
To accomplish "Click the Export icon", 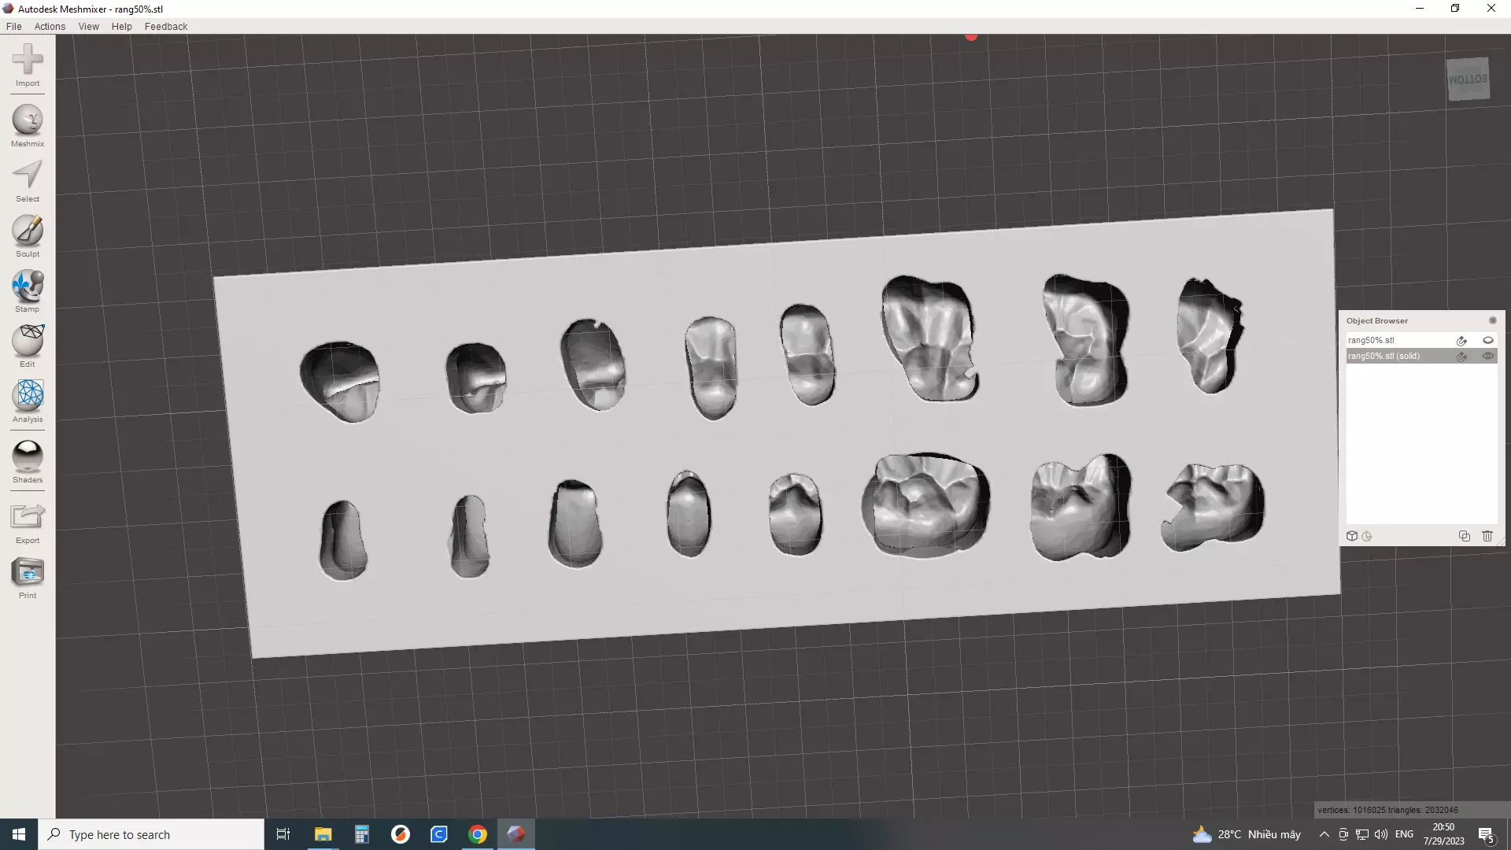I will [x=28, y=520].
